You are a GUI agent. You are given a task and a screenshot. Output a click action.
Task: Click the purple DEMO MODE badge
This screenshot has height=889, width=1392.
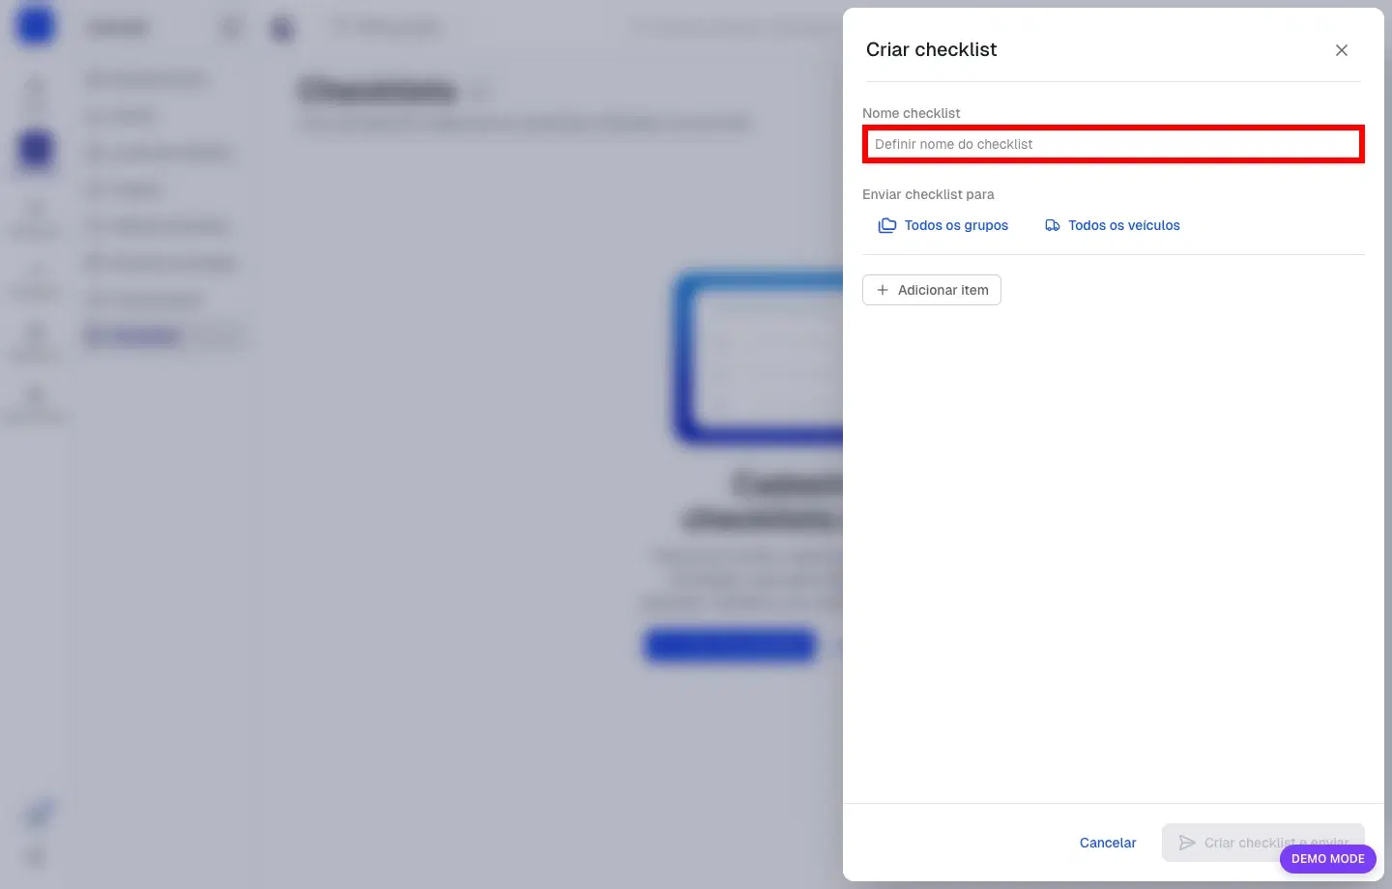1328,858
